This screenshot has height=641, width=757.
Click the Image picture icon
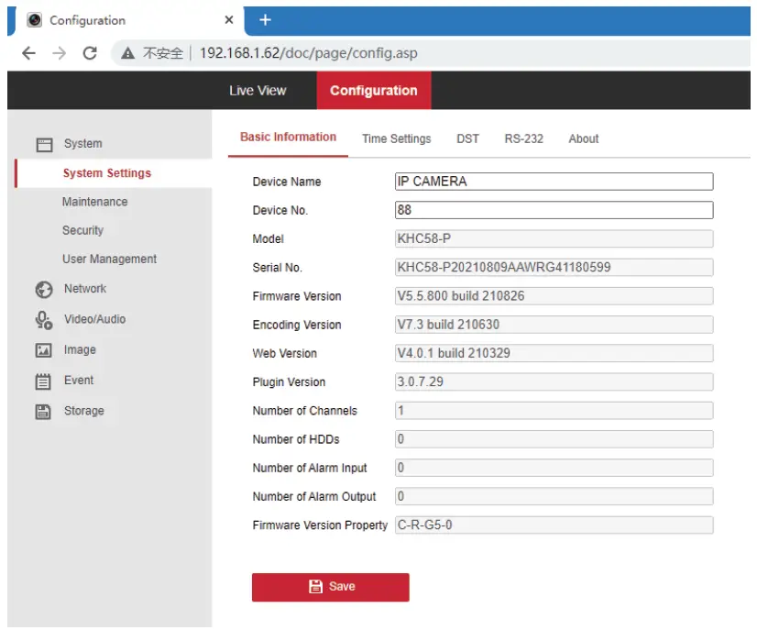tap(43, 350)
